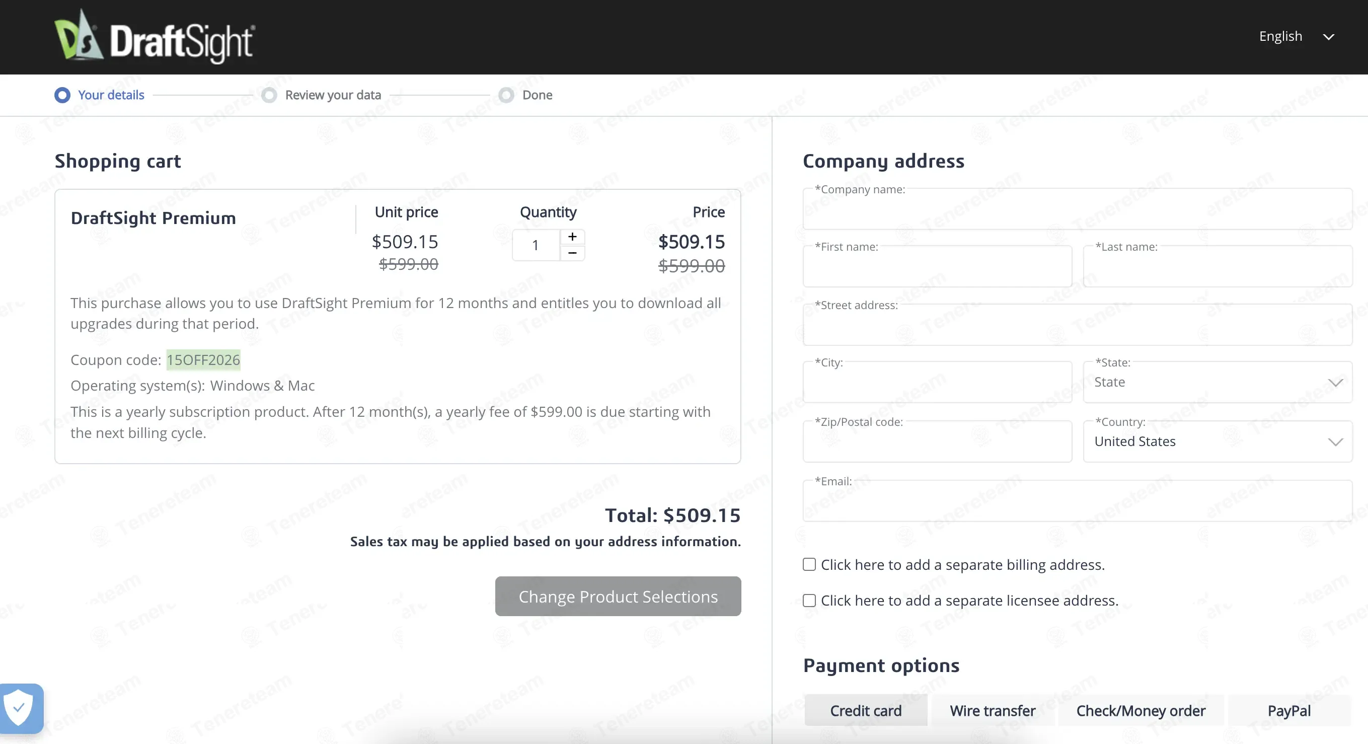Screen dimensions: 1368x744
Task: Select the PayPal payment tab
Action: tap(1289, 711)
